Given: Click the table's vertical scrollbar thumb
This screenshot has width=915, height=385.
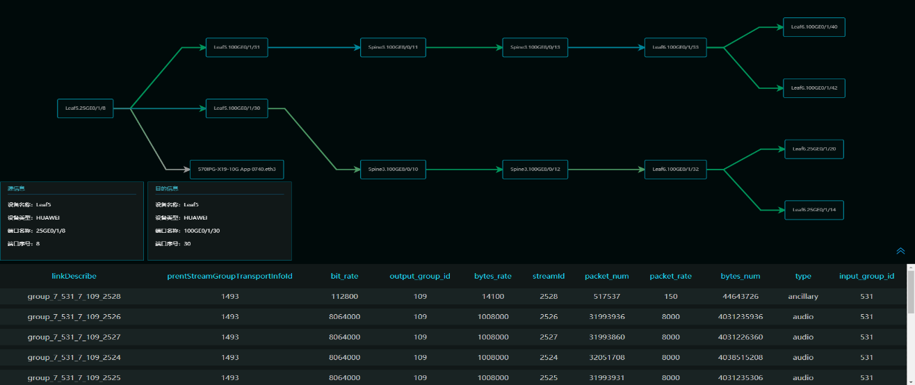Looking at the screenshot, I should [x=910, y=290].
